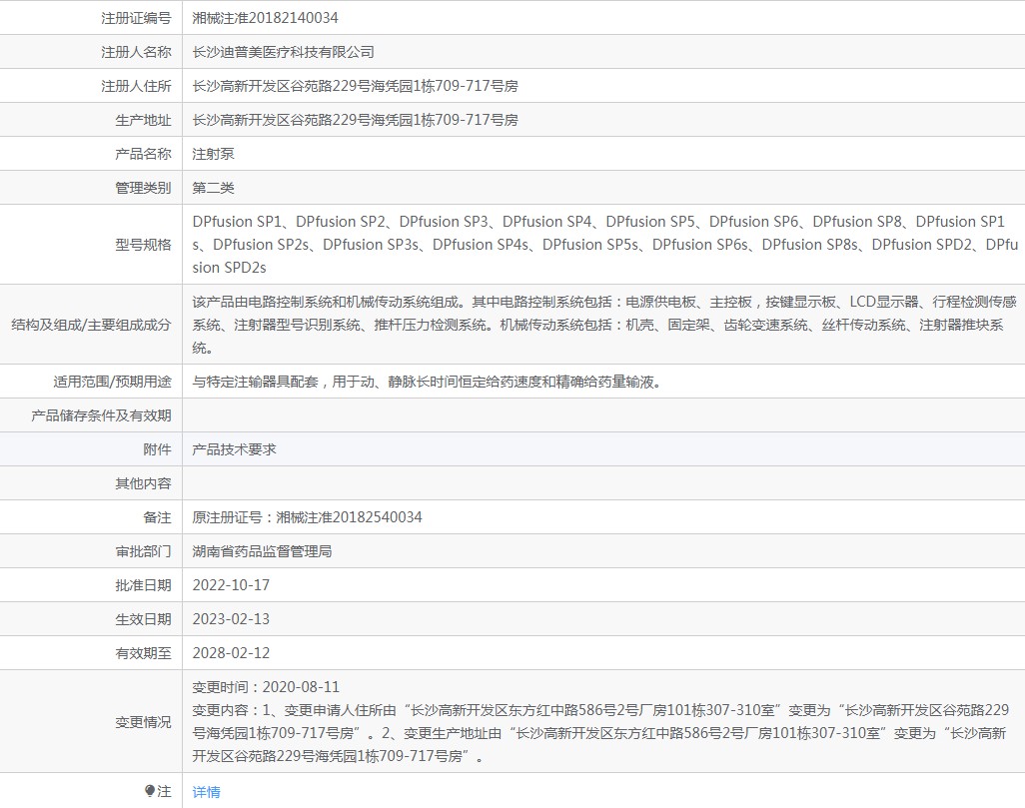Click the 注册人住所 label
1025x808 pixels.
[136, 86]
